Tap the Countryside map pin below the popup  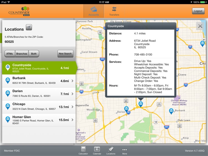[x=141, y=104]
